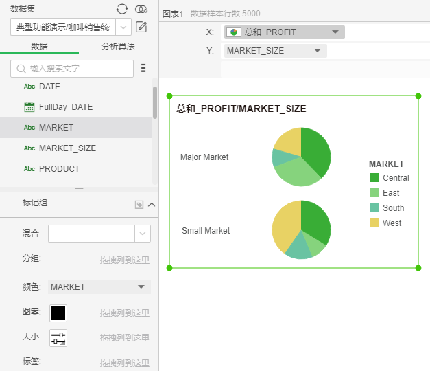Click the size adjustment sliders icon

tap(58, 338)
